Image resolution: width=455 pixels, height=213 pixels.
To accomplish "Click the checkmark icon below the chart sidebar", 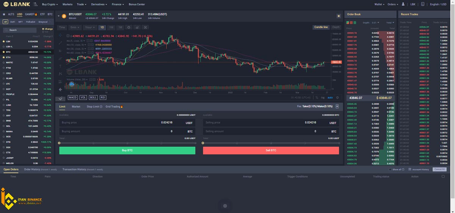I will pyautogui.click(x=61, y=98).
